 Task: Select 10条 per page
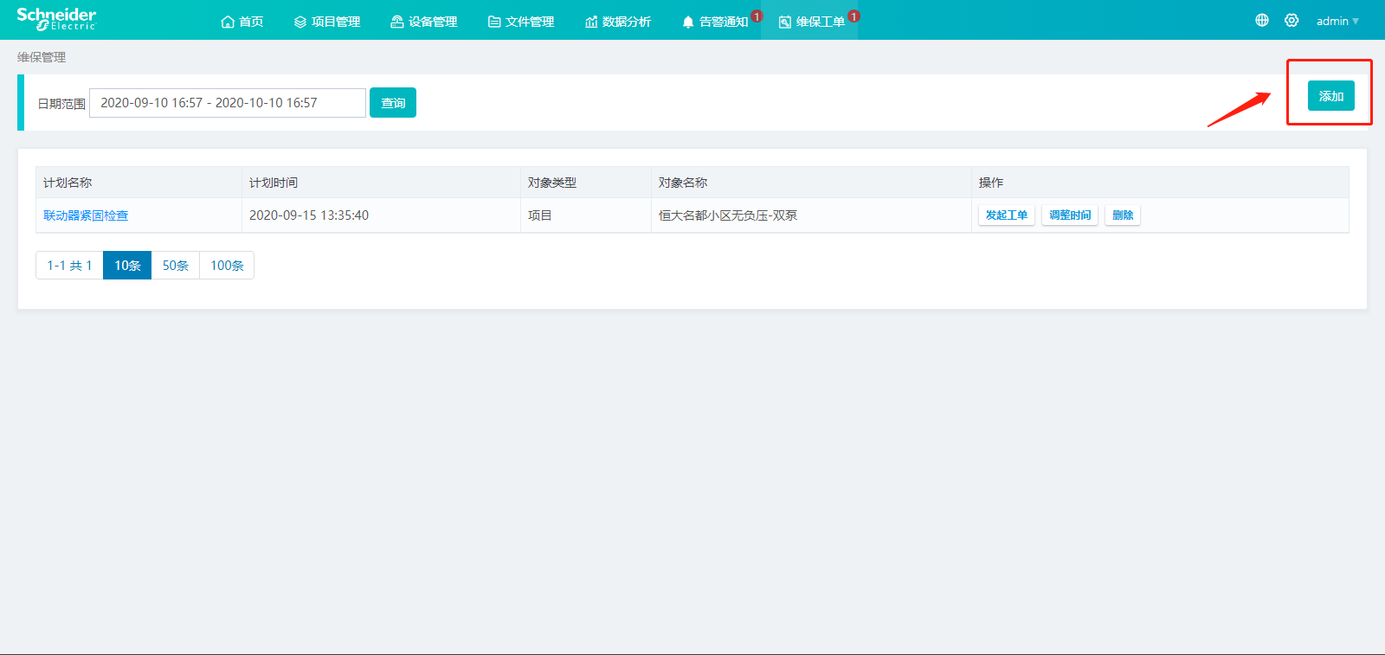coord(127,266)
